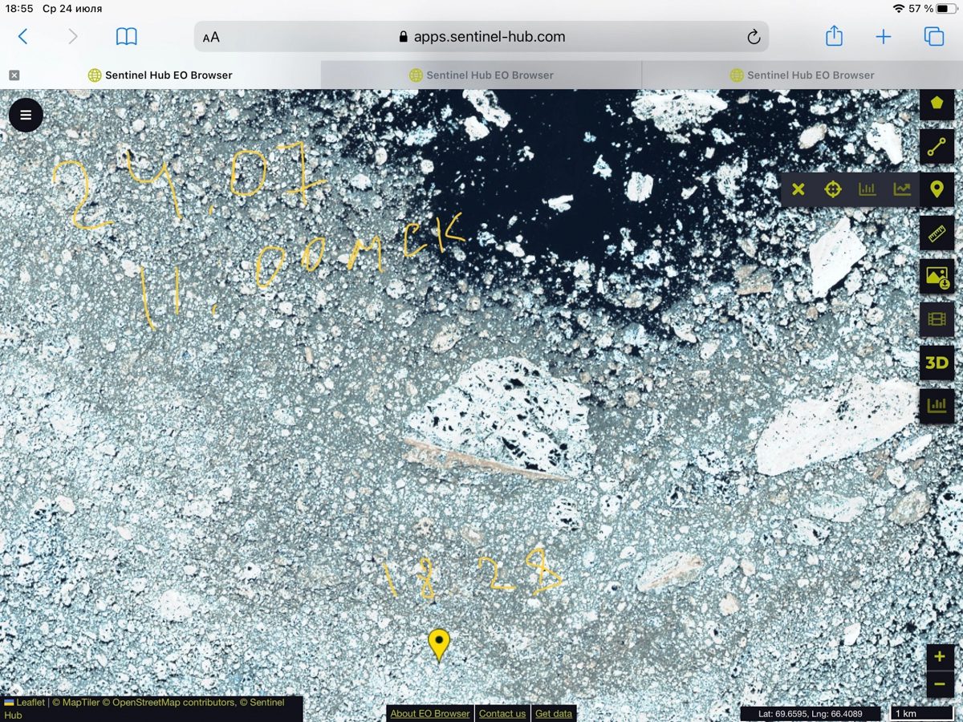Open the About EO Browser link
Viewport: 963px width, 722px height.
click(430, 713)
